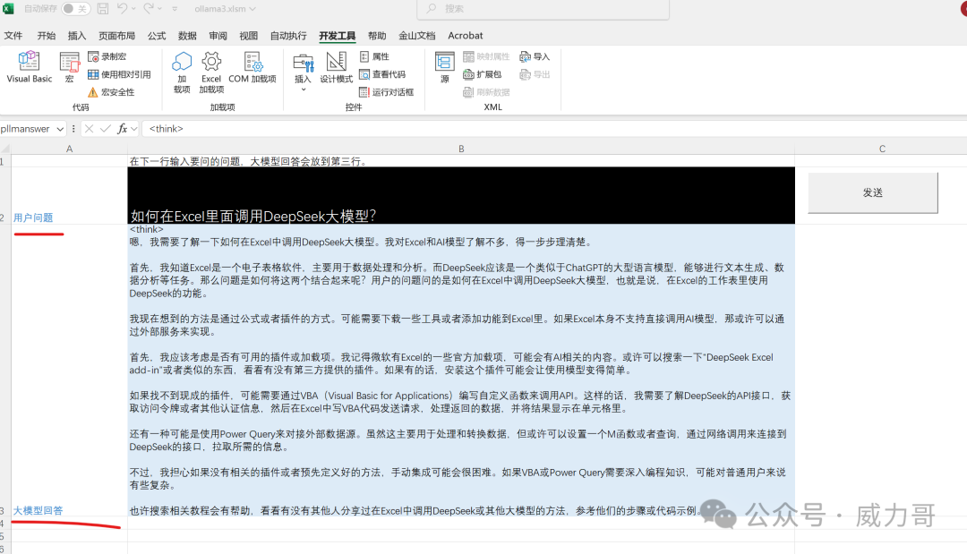Screen dimensions: 967x554
Task: Click the 搜索 search box
Action: [543, 9]
